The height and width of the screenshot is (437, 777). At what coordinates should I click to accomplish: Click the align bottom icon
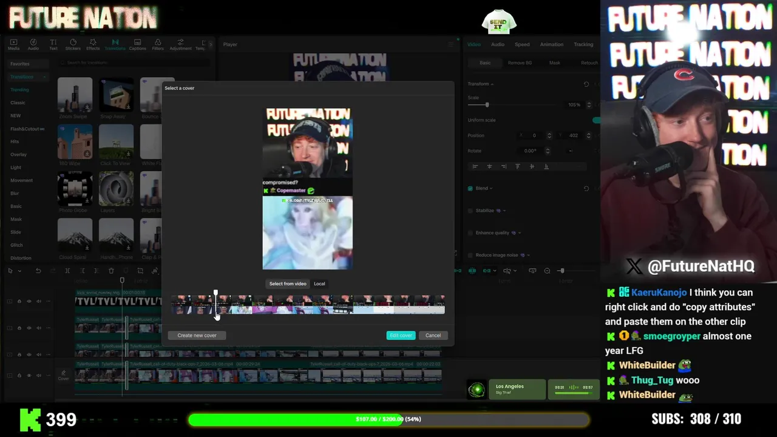coord(546,166)
